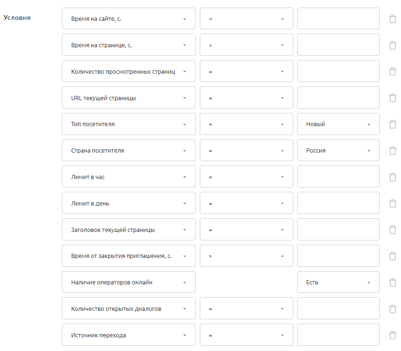This screenshot has width=401, height=351.
Task: Remove the 'Лимит в час' condition
Action: tap(392, 177)
